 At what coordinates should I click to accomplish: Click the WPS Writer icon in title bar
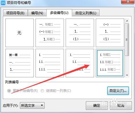[x=3, y=3]
